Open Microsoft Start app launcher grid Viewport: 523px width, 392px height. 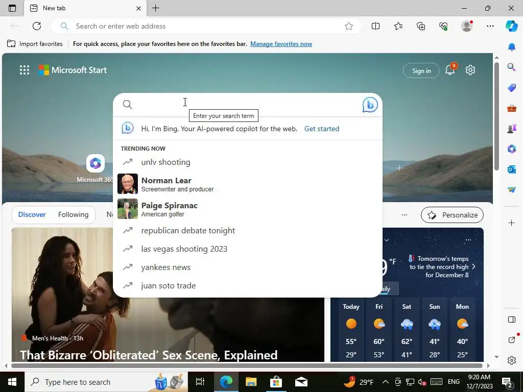click(25, 70)
